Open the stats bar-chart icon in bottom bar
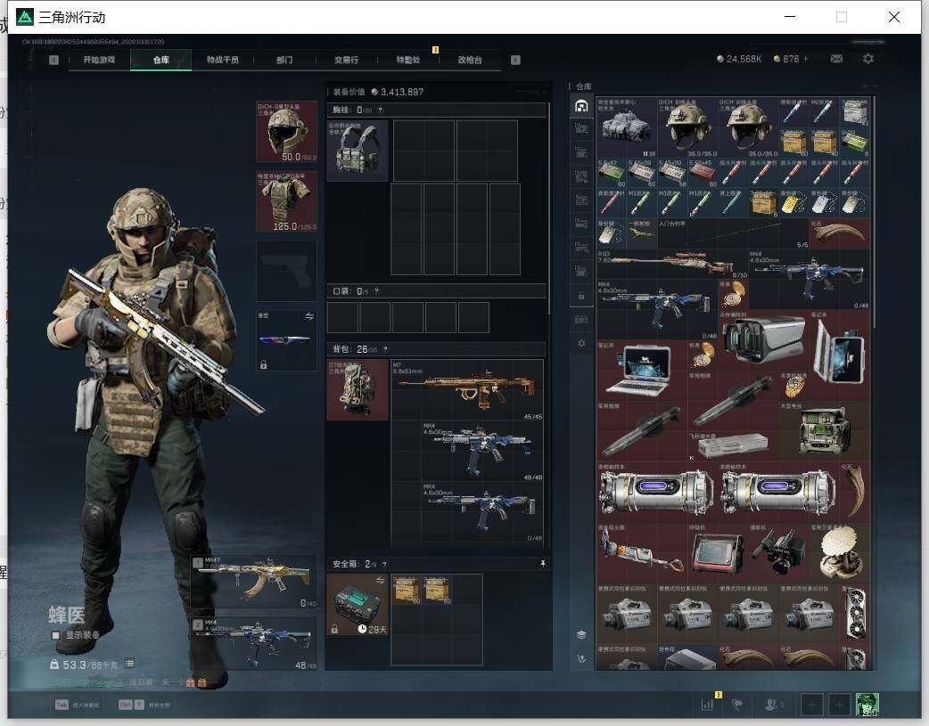 [x=707, y=705]
